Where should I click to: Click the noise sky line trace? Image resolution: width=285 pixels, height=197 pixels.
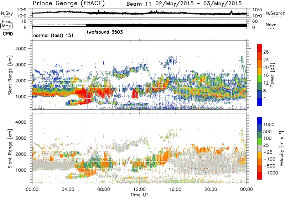[x=139, y=13]
